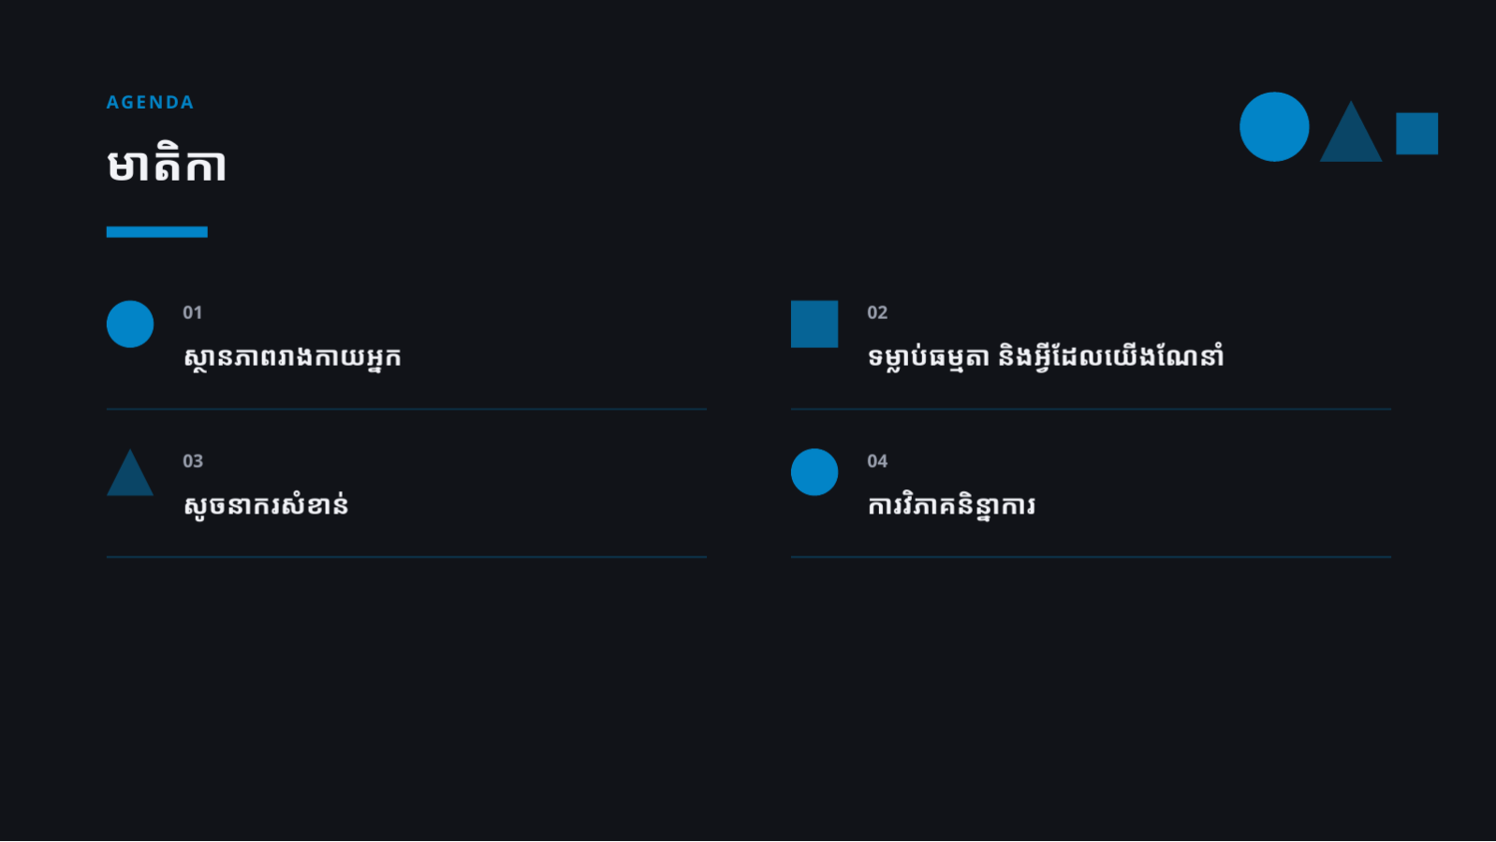The height and width of the screenshot is (842, 1496).
Task: Select the slide title មាតិកា
Action: pos(167,165)
